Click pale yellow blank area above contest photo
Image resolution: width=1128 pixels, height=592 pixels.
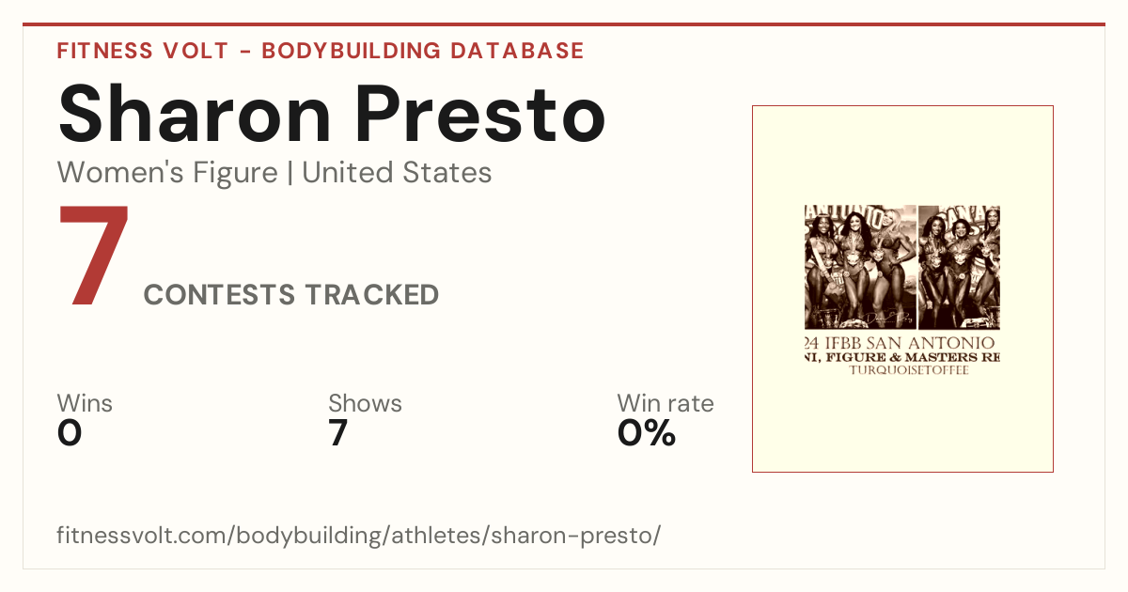pyautogui.click(x=902, y=155)
